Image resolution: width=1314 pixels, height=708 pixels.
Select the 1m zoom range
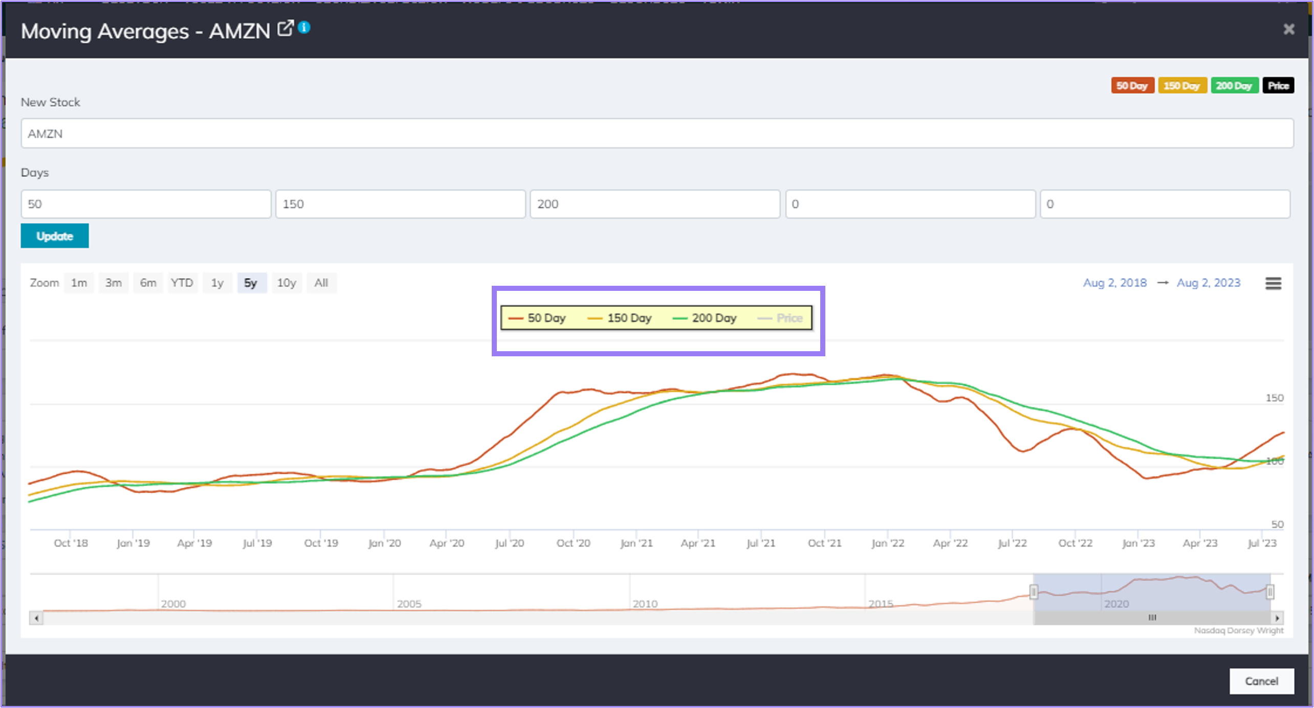(x=78, y=283)
